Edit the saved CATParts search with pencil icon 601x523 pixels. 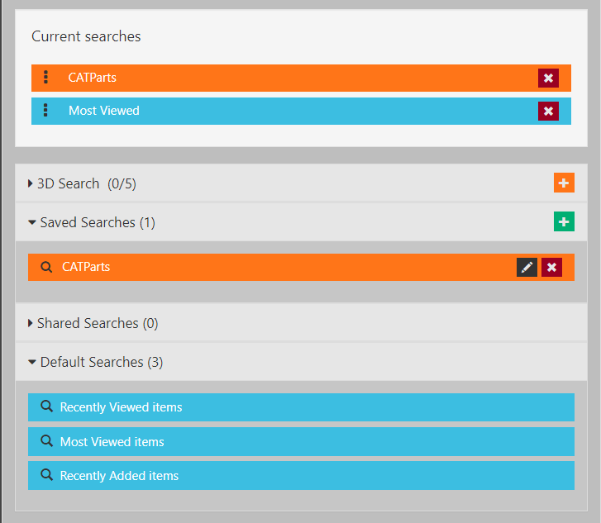point(527,267)
